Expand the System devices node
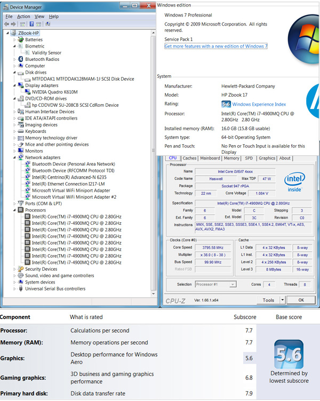The height and width of the screenshot is (401, 320). point(14,282)
